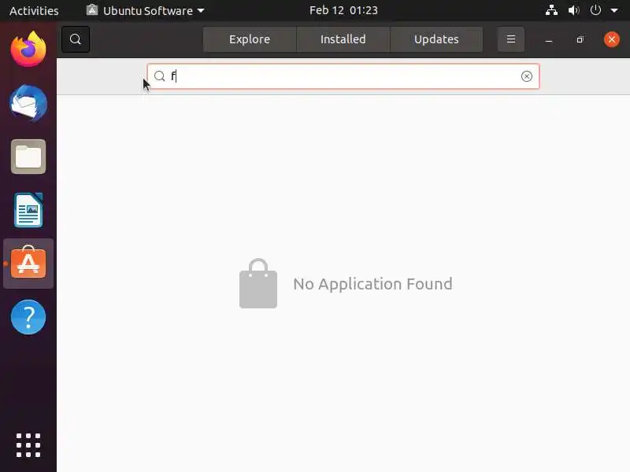Switch to the Explore tab
This screenshot has width=630, height=472.
click(250, 39)
